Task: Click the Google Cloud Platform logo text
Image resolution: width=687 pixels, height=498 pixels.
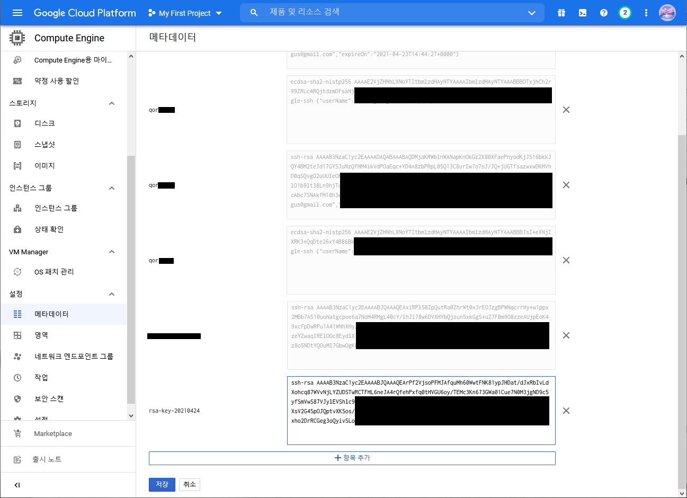Action: coord(85,13)
